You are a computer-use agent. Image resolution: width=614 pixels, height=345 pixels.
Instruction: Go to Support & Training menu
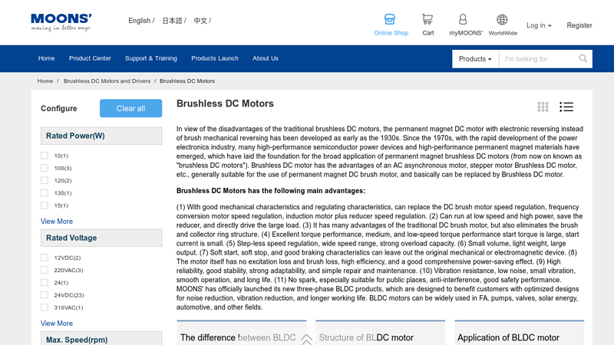(150, 58)
